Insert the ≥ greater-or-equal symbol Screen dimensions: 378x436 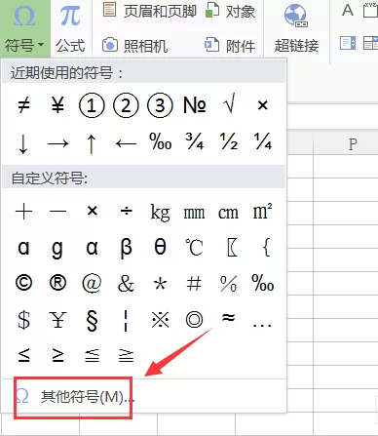(57, 355)
